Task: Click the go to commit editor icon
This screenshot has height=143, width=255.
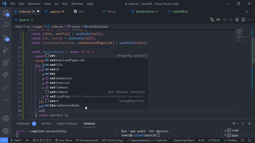Action: pos(218,19)
